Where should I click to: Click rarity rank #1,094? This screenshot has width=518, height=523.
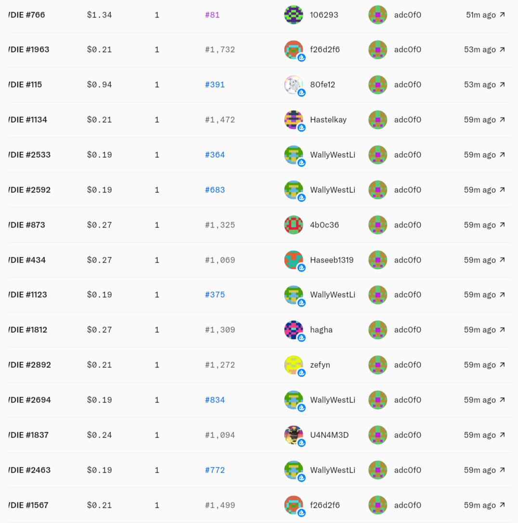tap(220, 435)
